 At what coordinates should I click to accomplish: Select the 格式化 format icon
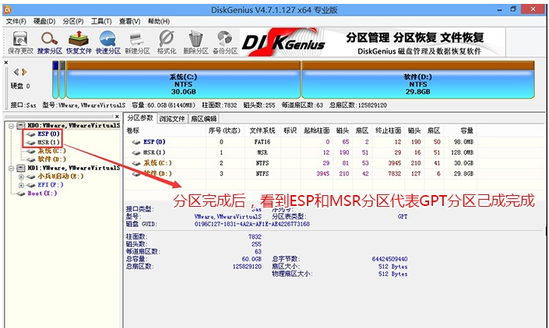[x=167, y=43]
